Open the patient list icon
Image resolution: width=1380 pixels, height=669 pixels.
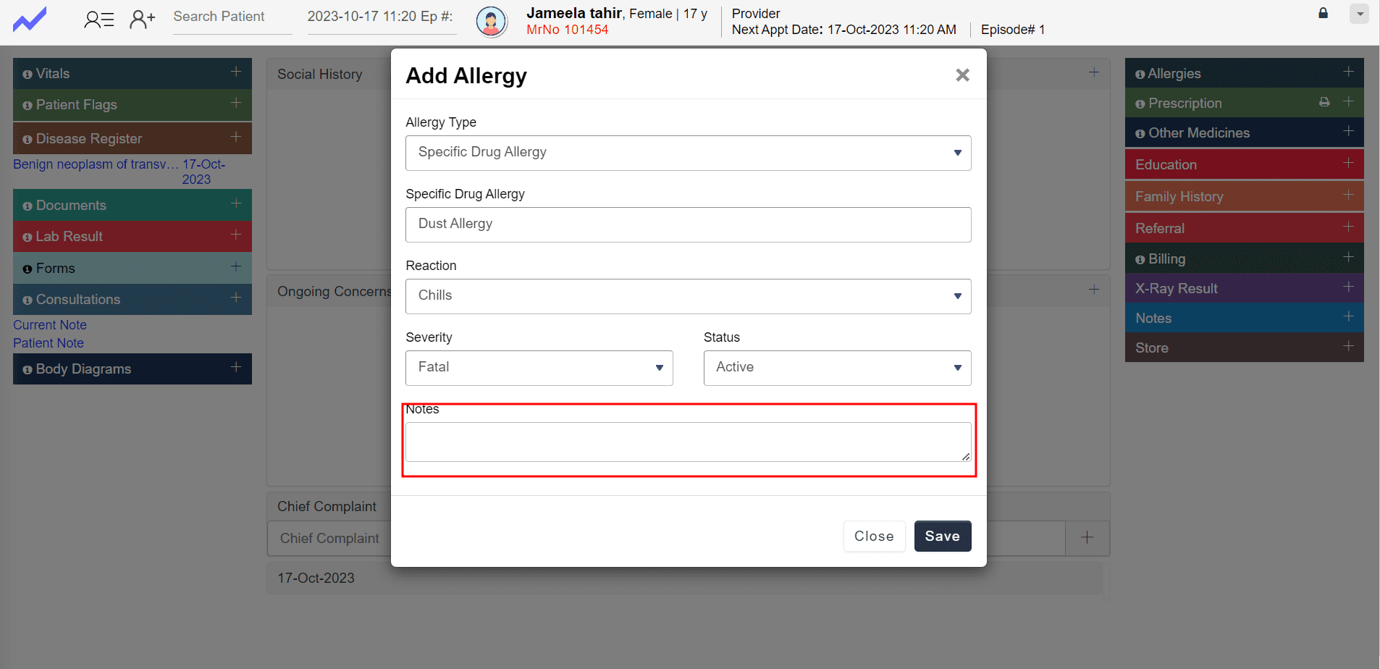[98, 20]
